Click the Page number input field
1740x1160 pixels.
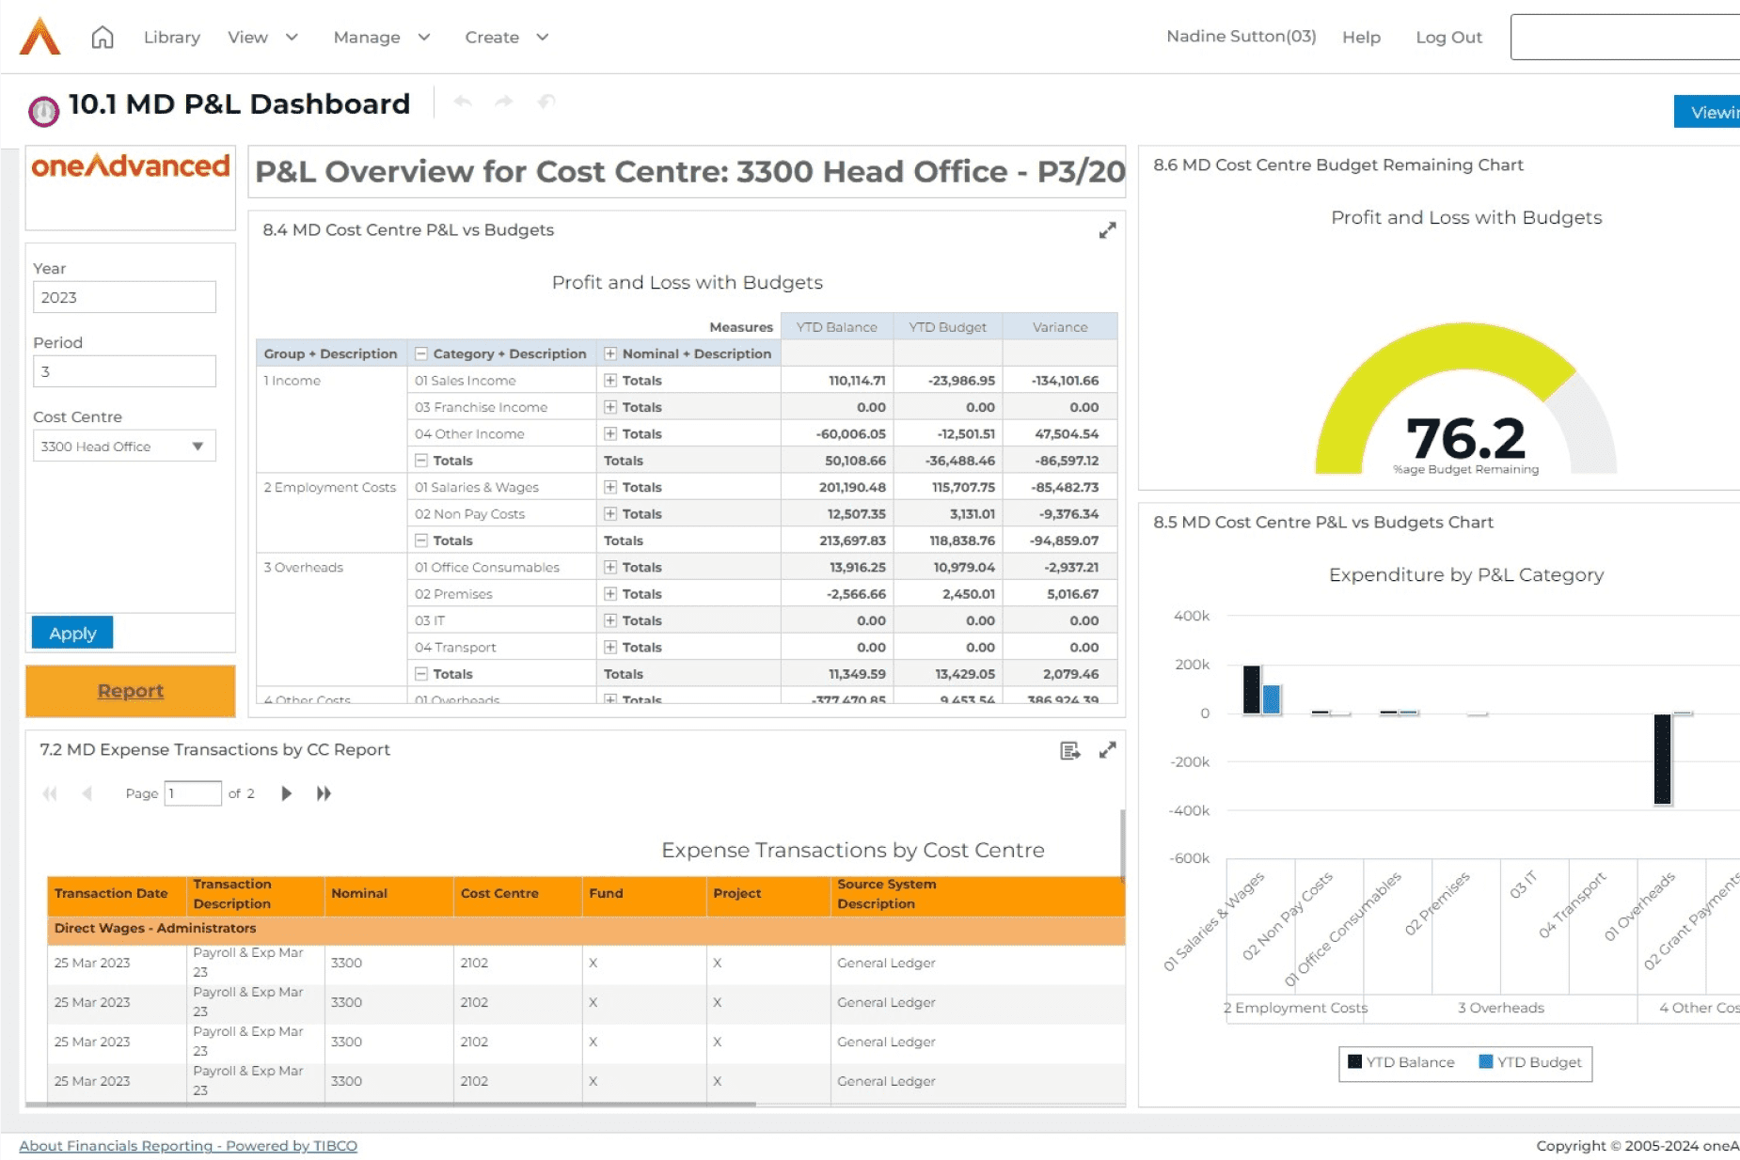click(x=192, y=792)
